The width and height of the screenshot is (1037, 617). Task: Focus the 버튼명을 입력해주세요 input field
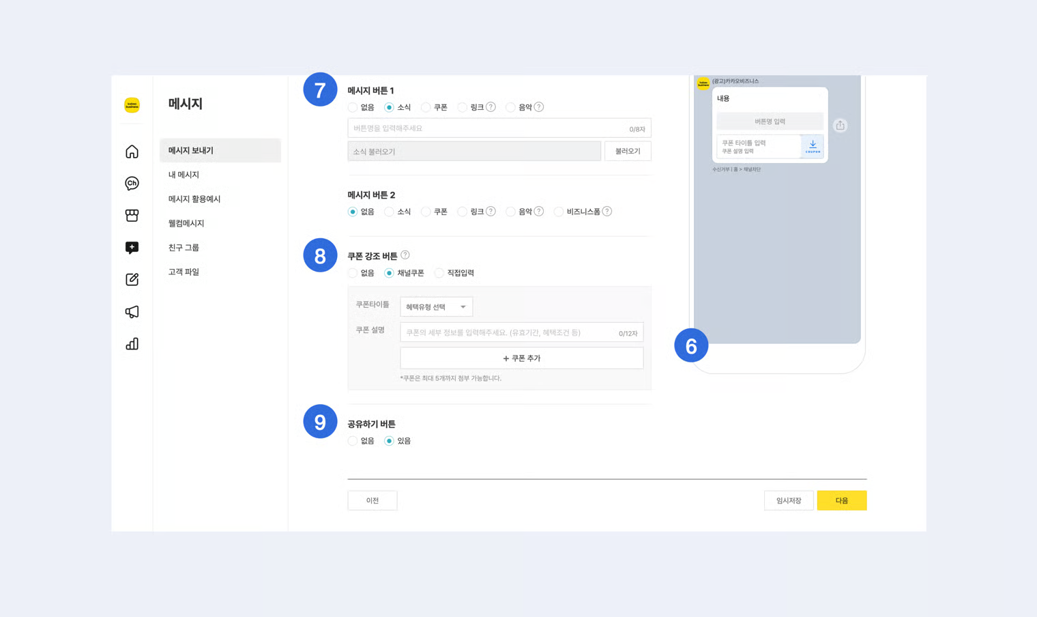point(488,128)
